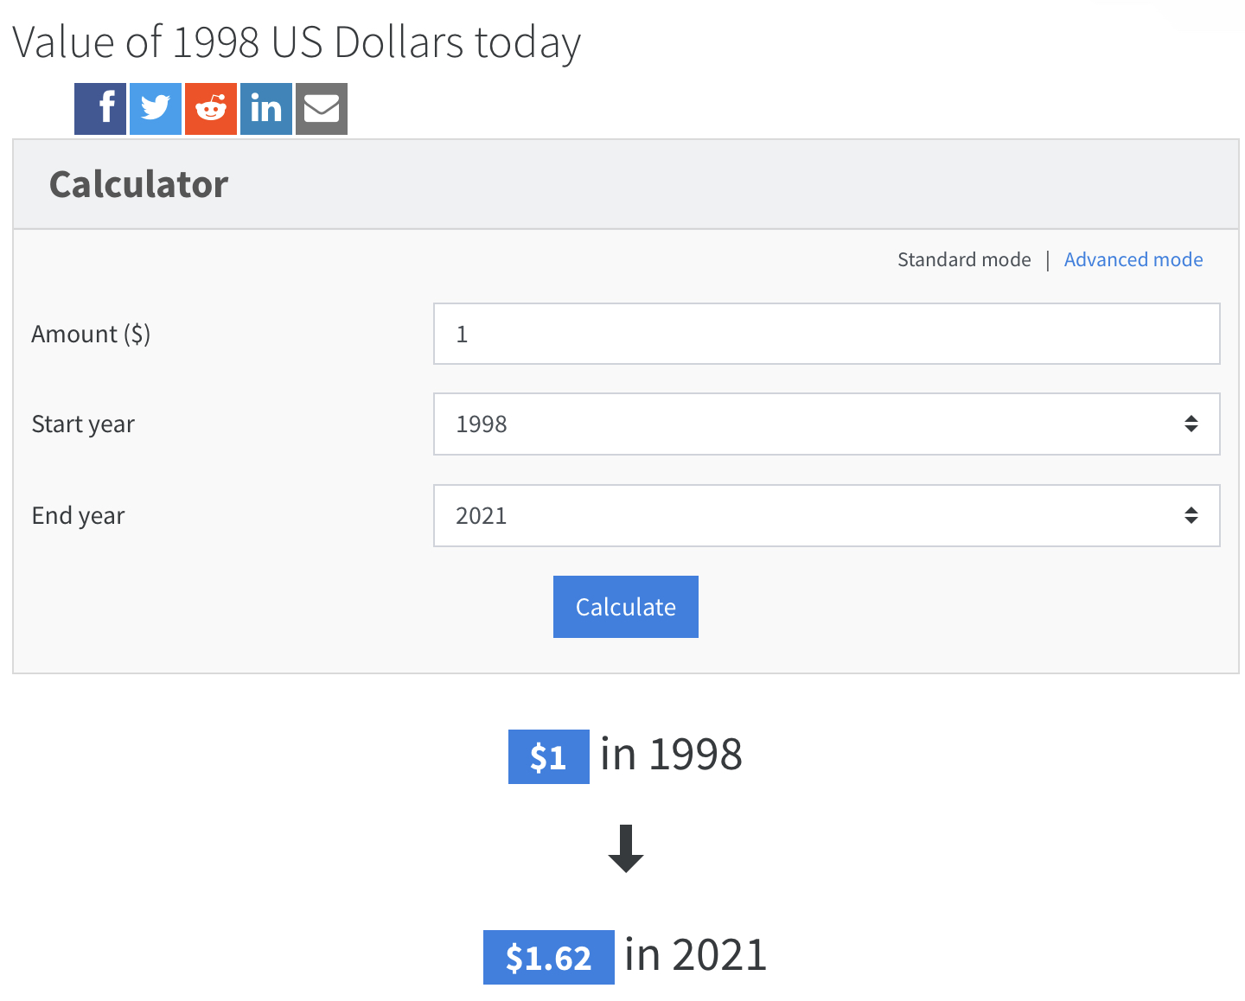
Task: Click the End year label
Action: [x=78, y=516]
